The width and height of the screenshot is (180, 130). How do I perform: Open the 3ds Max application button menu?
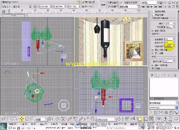(x=4, y=126)
